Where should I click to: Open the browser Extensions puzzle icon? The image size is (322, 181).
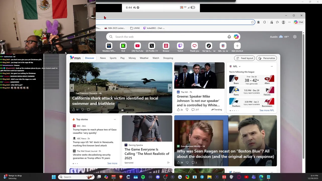[264, 22]
